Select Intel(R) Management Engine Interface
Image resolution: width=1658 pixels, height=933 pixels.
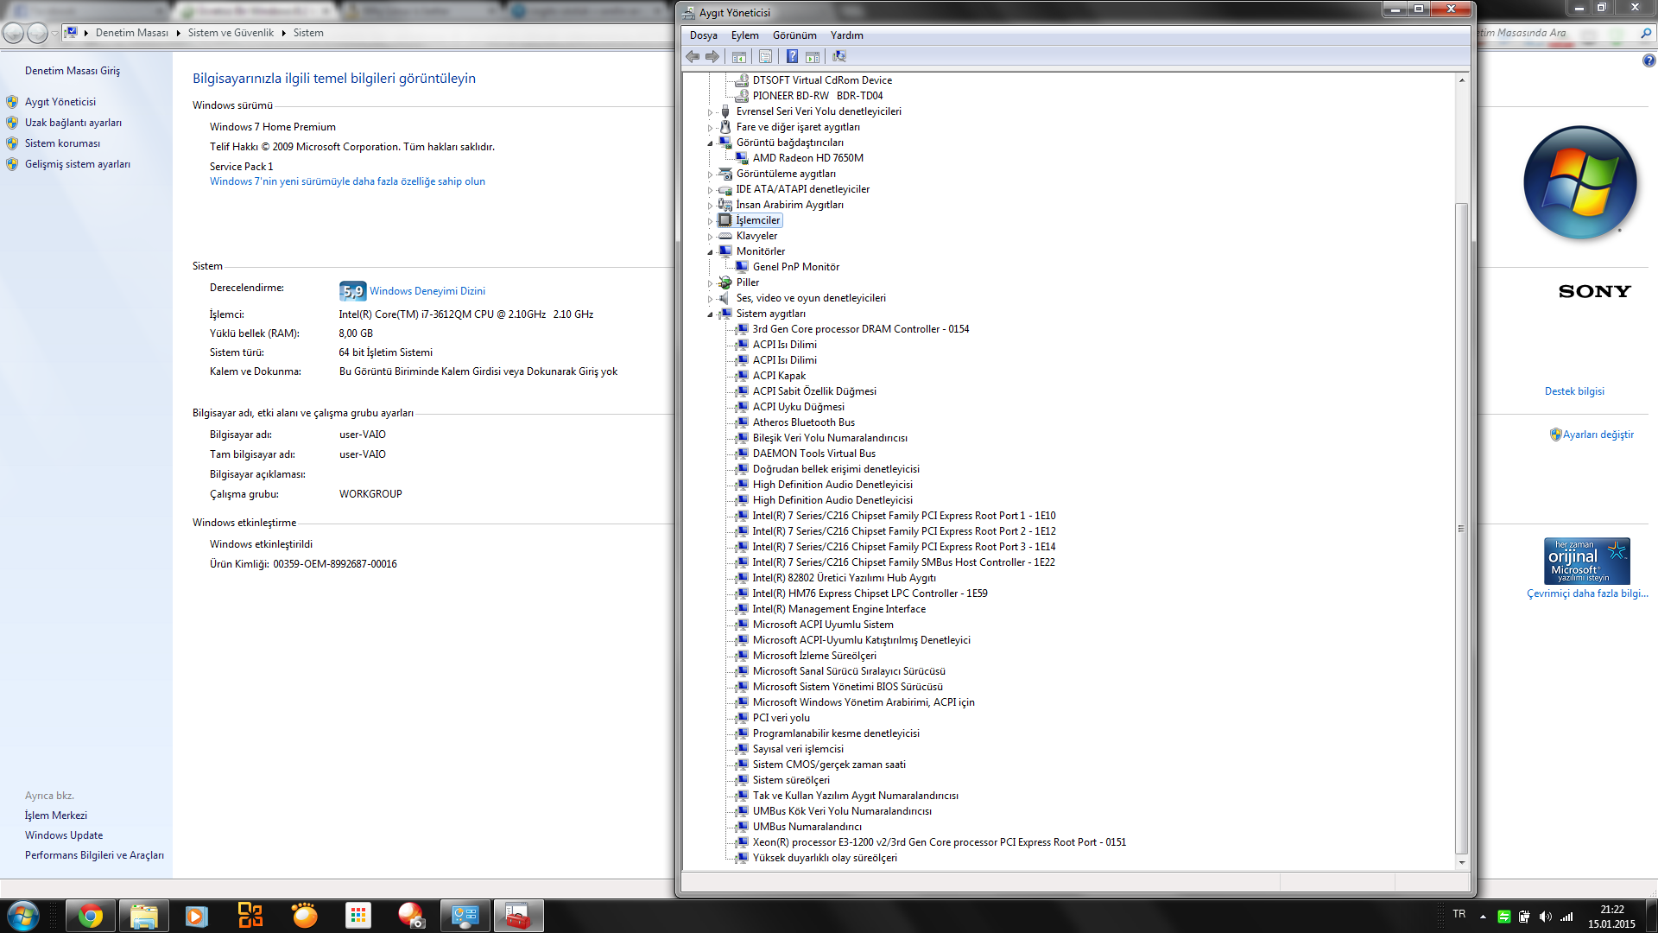click(838, 609)
